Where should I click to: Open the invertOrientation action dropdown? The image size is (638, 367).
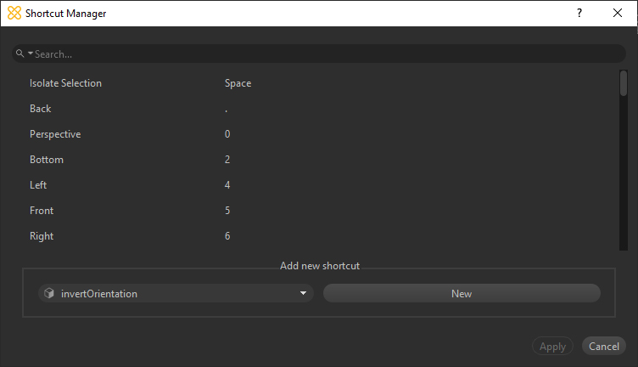tap(303, 294)
